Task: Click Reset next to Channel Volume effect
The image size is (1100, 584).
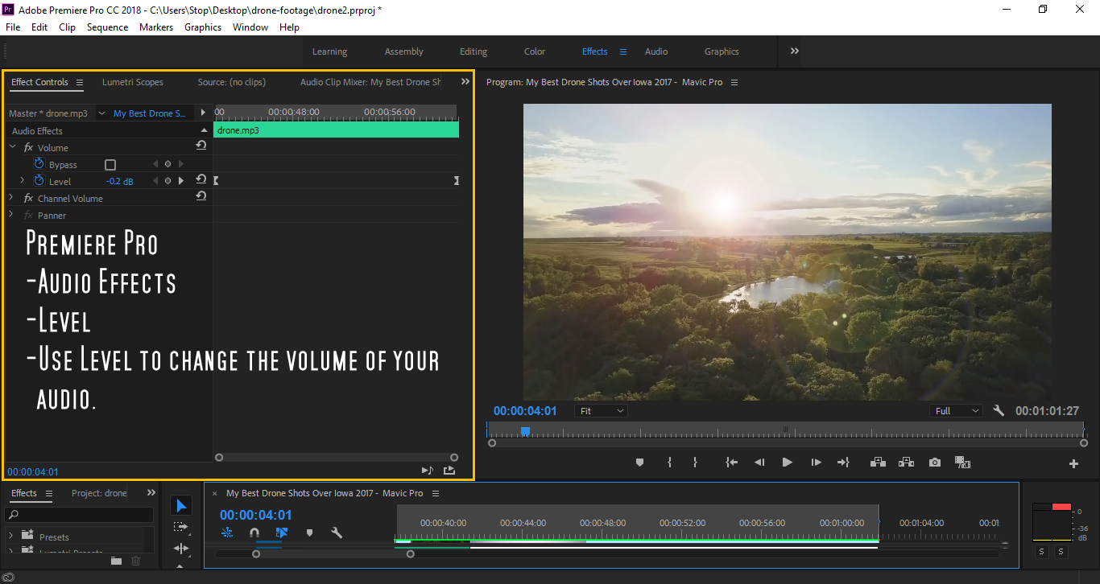Action: (201, 197)
